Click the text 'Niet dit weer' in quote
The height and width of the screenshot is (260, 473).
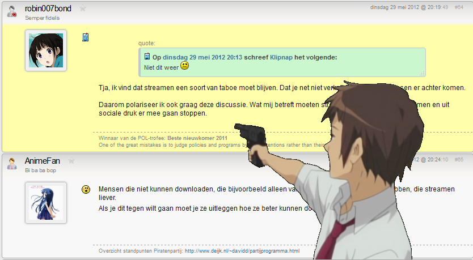[162, 68]
